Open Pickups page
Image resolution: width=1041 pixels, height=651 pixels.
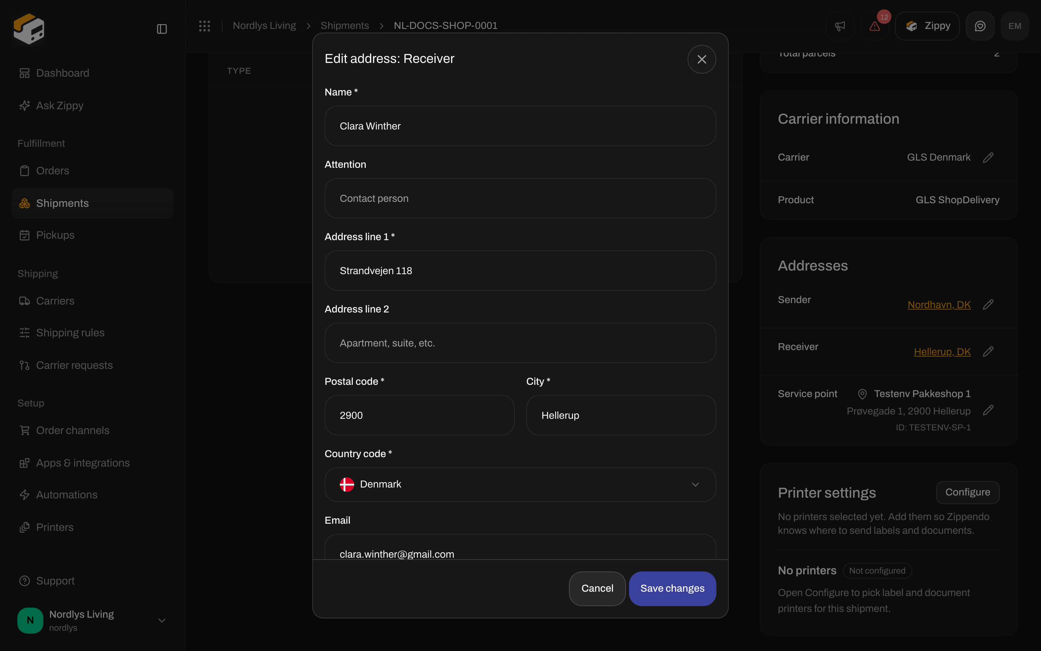(93, 235)
